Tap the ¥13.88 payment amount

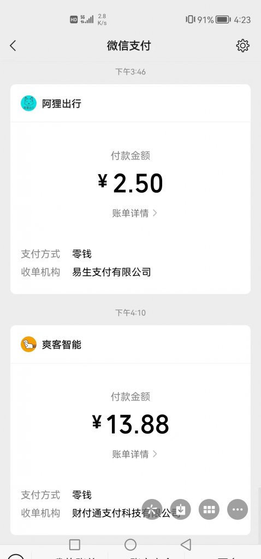(x=130, y=424)
